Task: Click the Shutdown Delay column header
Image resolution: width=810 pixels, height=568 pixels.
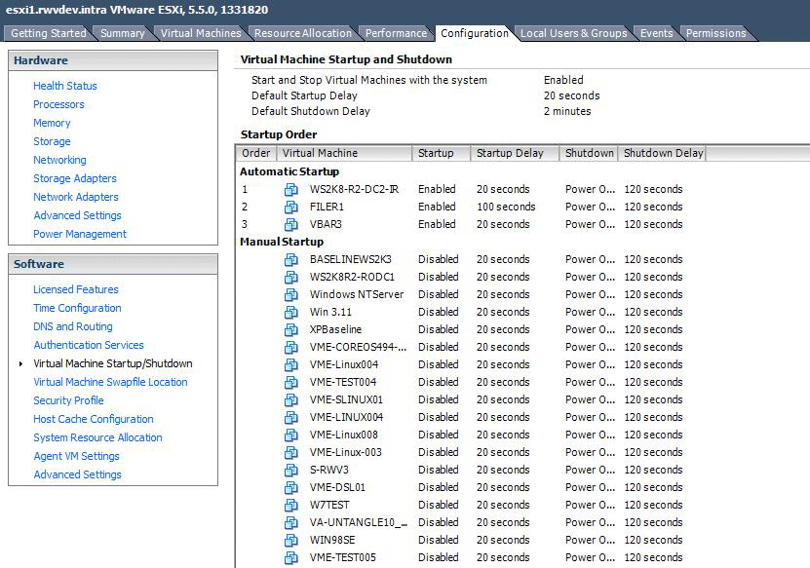Action: pos(662,153)
